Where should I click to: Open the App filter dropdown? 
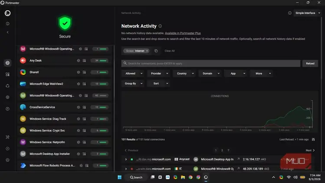click(236, 73)
